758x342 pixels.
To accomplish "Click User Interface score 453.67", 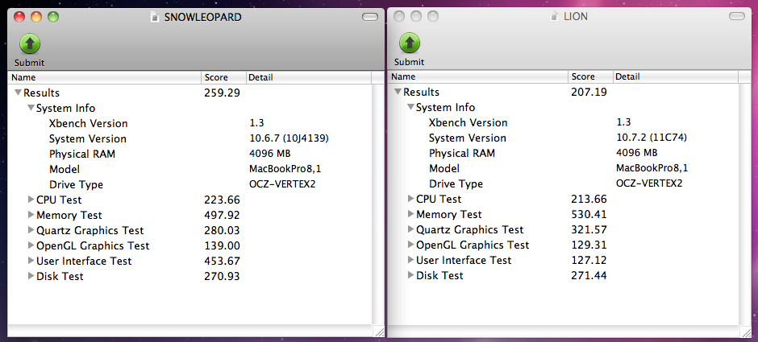I will (222, 261).
